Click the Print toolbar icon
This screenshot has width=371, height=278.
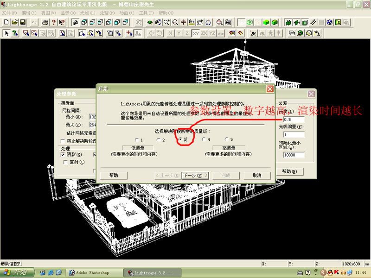pyautogui.click(x=45, y=22)
